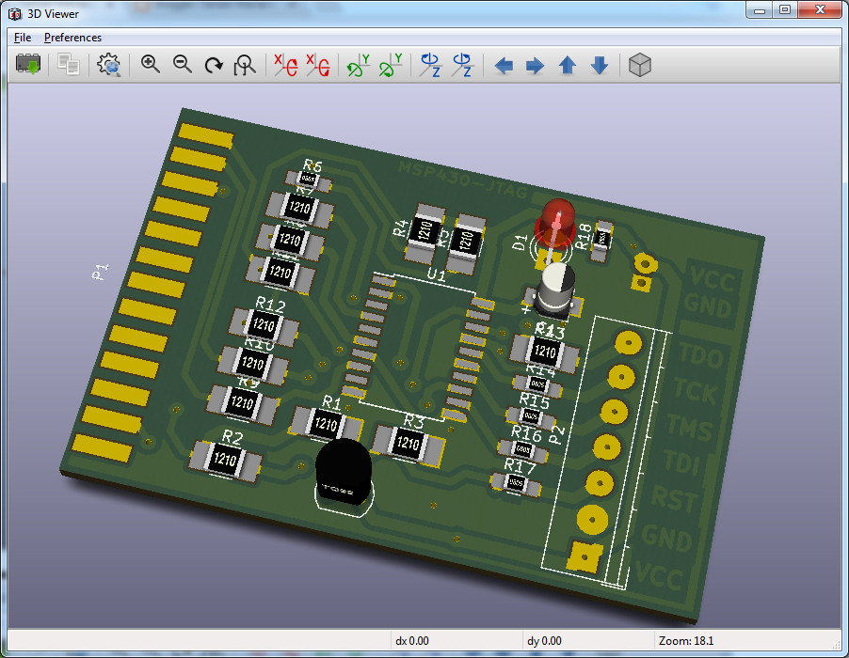Open the 3D display options gear

109,65
